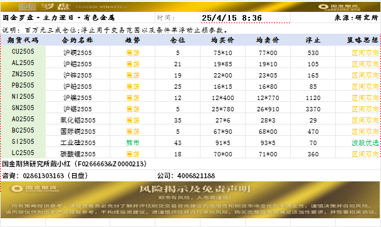Select the LC2505 code cell
This screenshot has height=227, width=381.
(x=23, y=153)
